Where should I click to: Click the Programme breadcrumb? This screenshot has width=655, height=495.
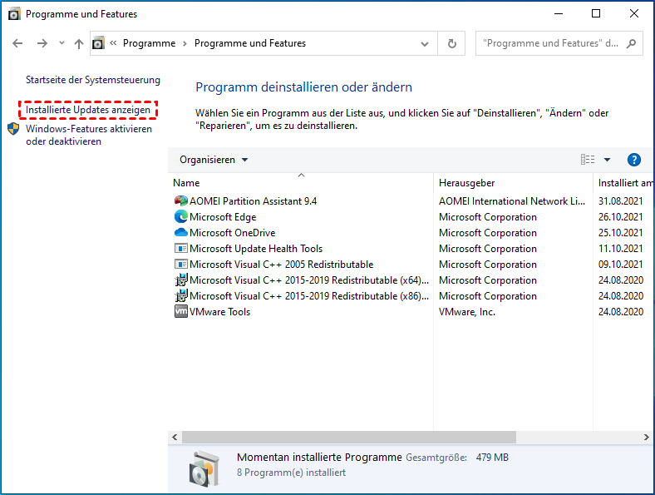point(149,43)
